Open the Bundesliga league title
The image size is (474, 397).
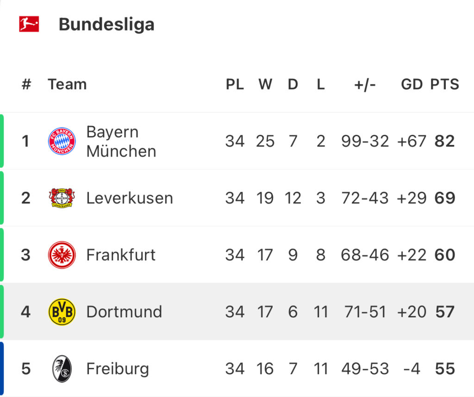106,25
